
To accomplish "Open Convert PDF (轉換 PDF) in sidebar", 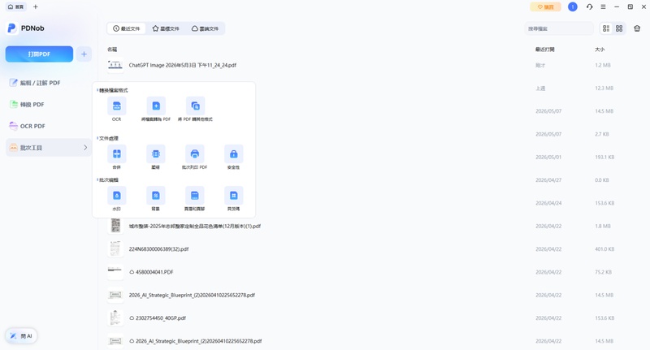I will tap(49, 105).
